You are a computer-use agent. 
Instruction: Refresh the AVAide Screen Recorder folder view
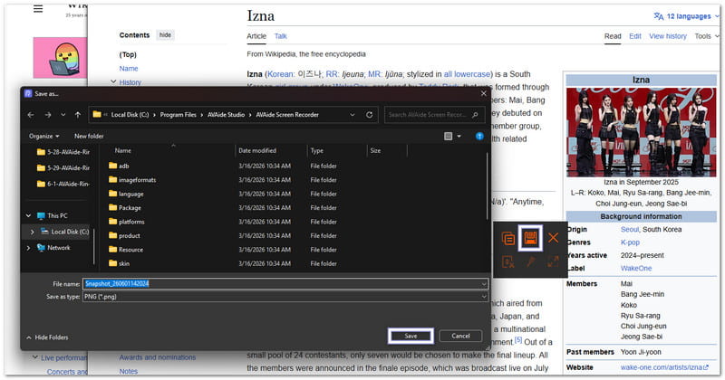pos(369,115)
